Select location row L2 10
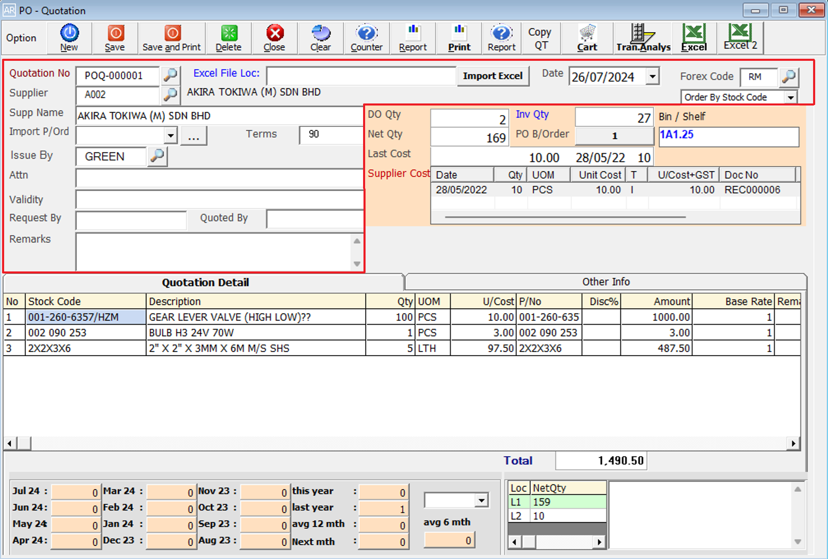This screenshot has width=828, height=559. pos(557,516)
